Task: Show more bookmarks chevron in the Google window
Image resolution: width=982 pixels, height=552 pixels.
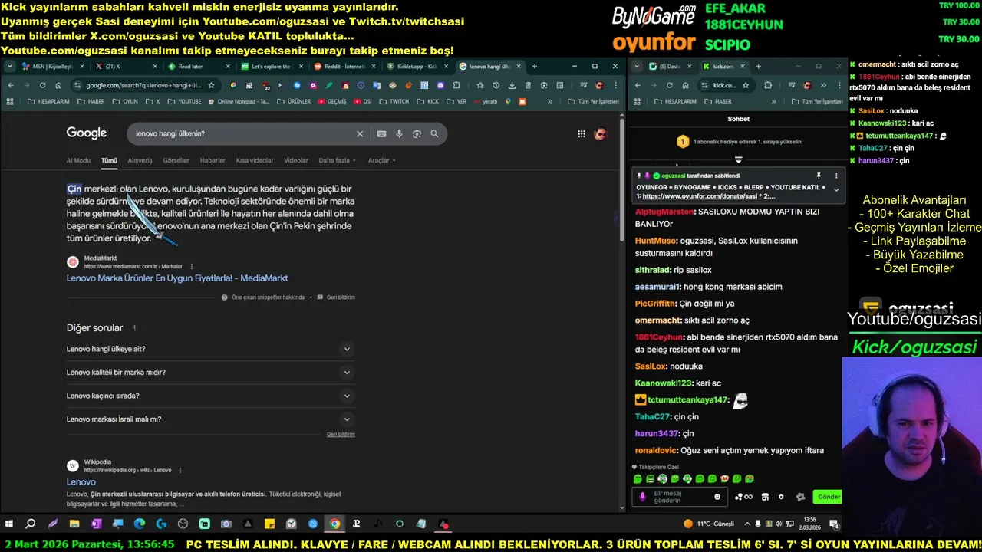Action: [x=549, y=101]
